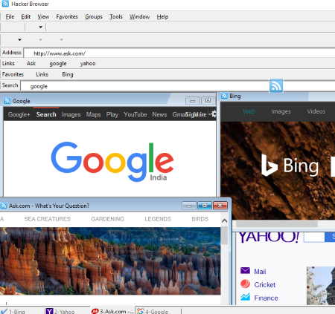This screenshot has height=314, width=335.
Task: Click Play in Google navigation bar
Action: [x=112, y=114]
